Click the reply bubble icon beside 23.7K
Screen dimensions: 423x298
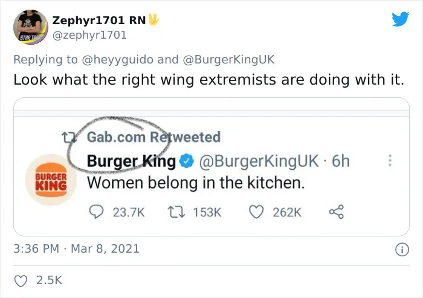click(96, 212)
